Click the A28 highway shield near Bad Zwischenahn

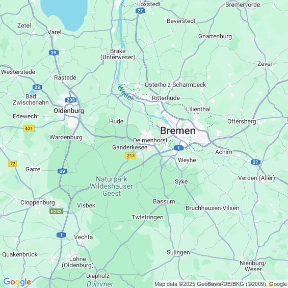pos(38,87)
